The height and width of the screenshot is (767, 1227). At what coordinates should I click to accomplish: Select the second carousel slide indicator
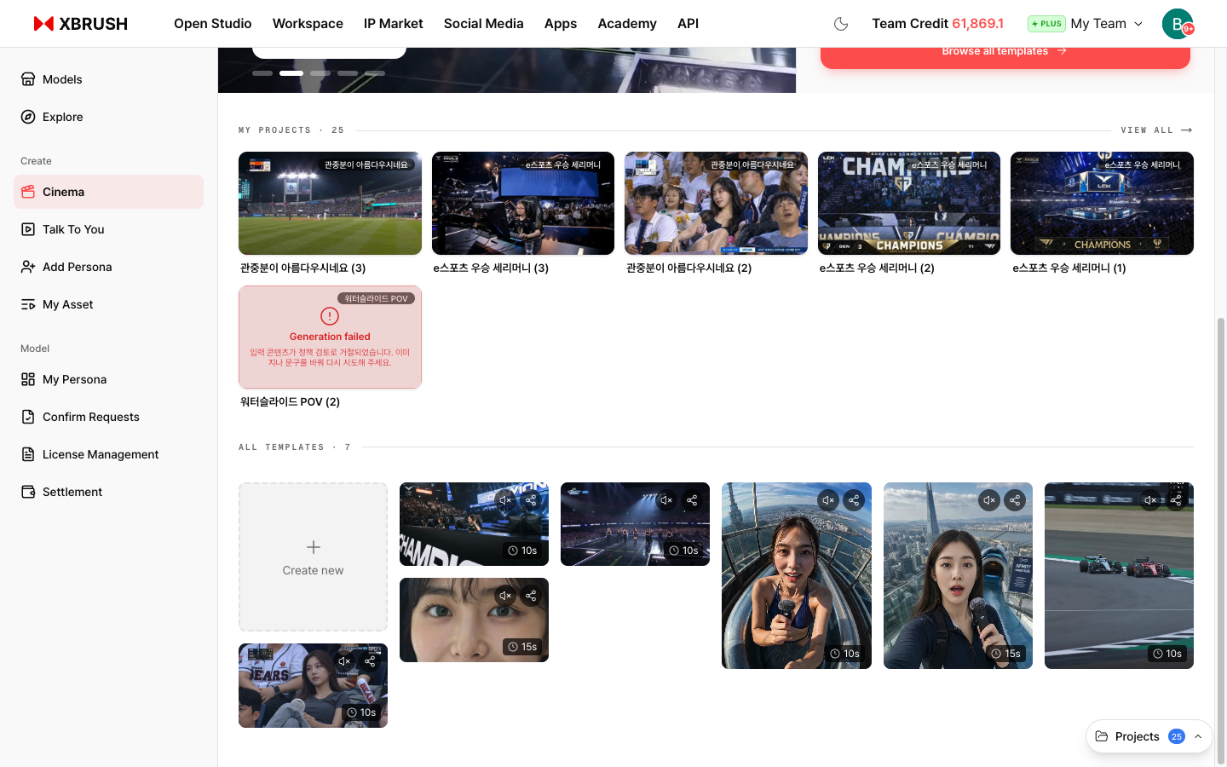point(291,73)
